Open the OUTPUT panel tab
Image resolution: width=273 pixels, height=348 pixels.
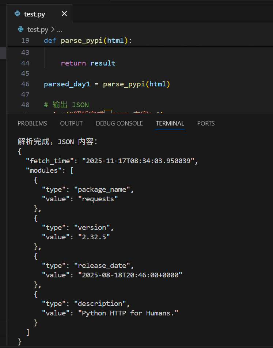(x=71, y=123)
